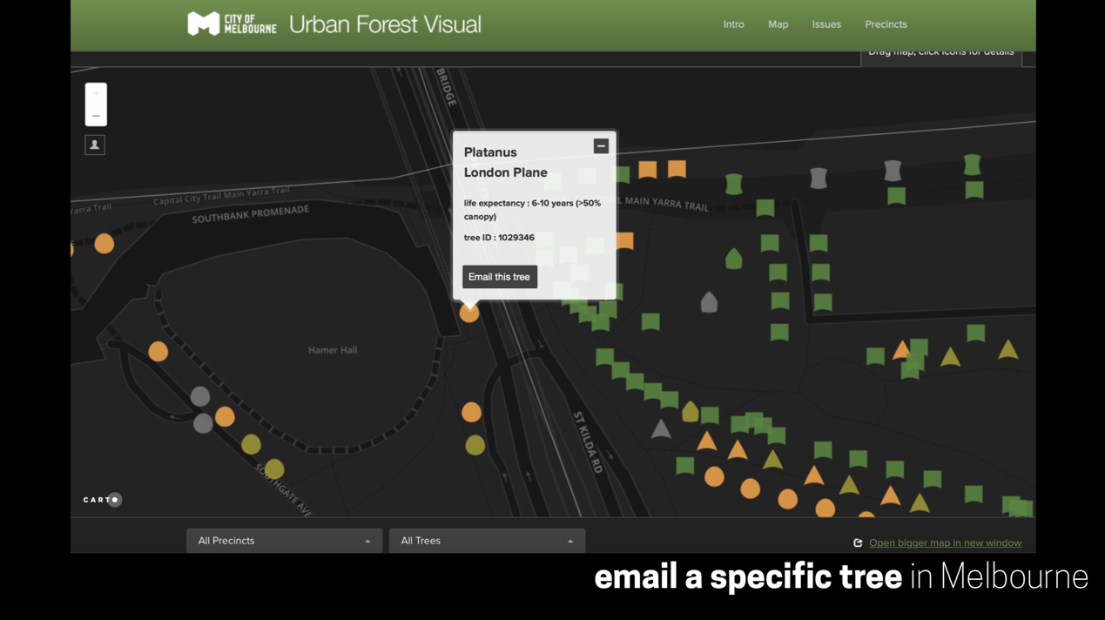Screen dimensions: 1105x620
Task: Open the All Precincts dropdown
Action: click(284, 541)
